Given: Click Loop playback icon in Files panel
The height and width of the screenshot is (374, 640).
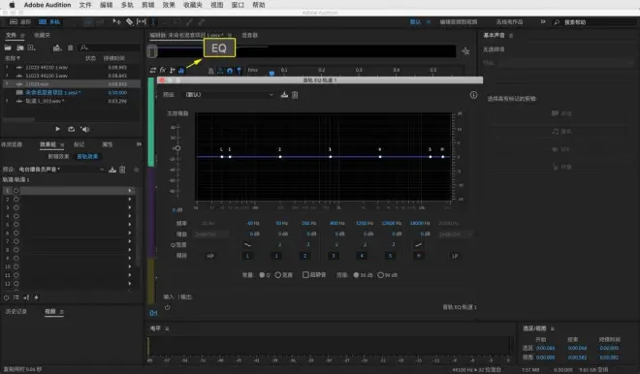Looking at the screenshot, I should 71,129.
